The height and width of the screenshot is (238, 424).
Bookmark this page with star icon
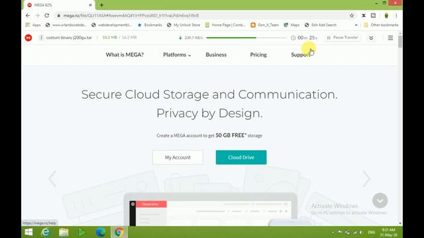click(352, 16)
